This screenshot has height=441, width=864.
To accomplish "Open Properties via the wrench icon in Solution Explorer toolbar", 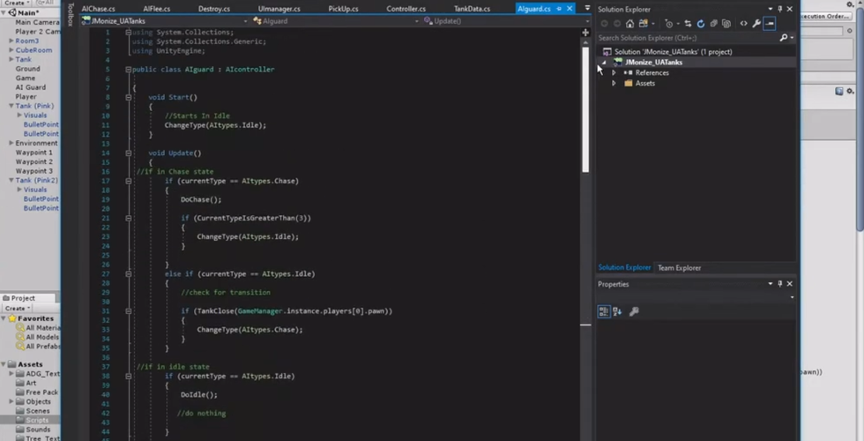I will pos(756,24).
